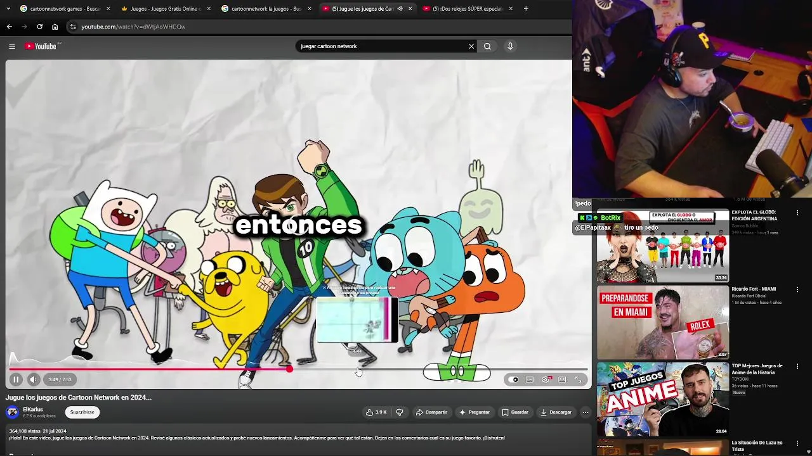View site information icon in address bar
The height and width of the screenshot is (456, 812).
73,27
